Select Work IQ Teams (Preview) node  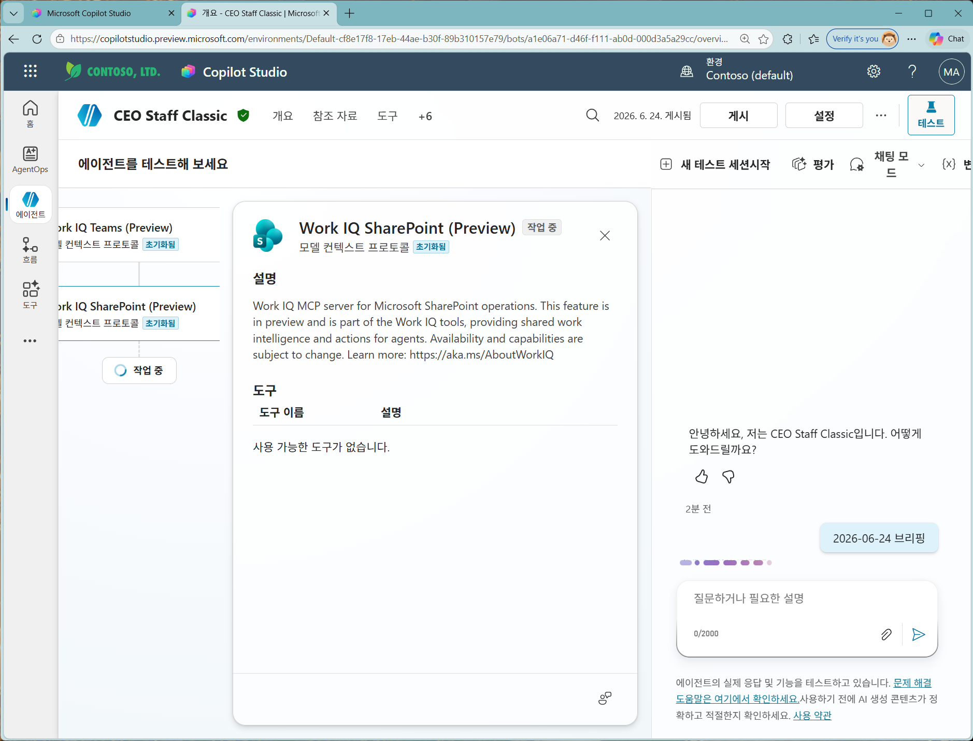(139, 235)
